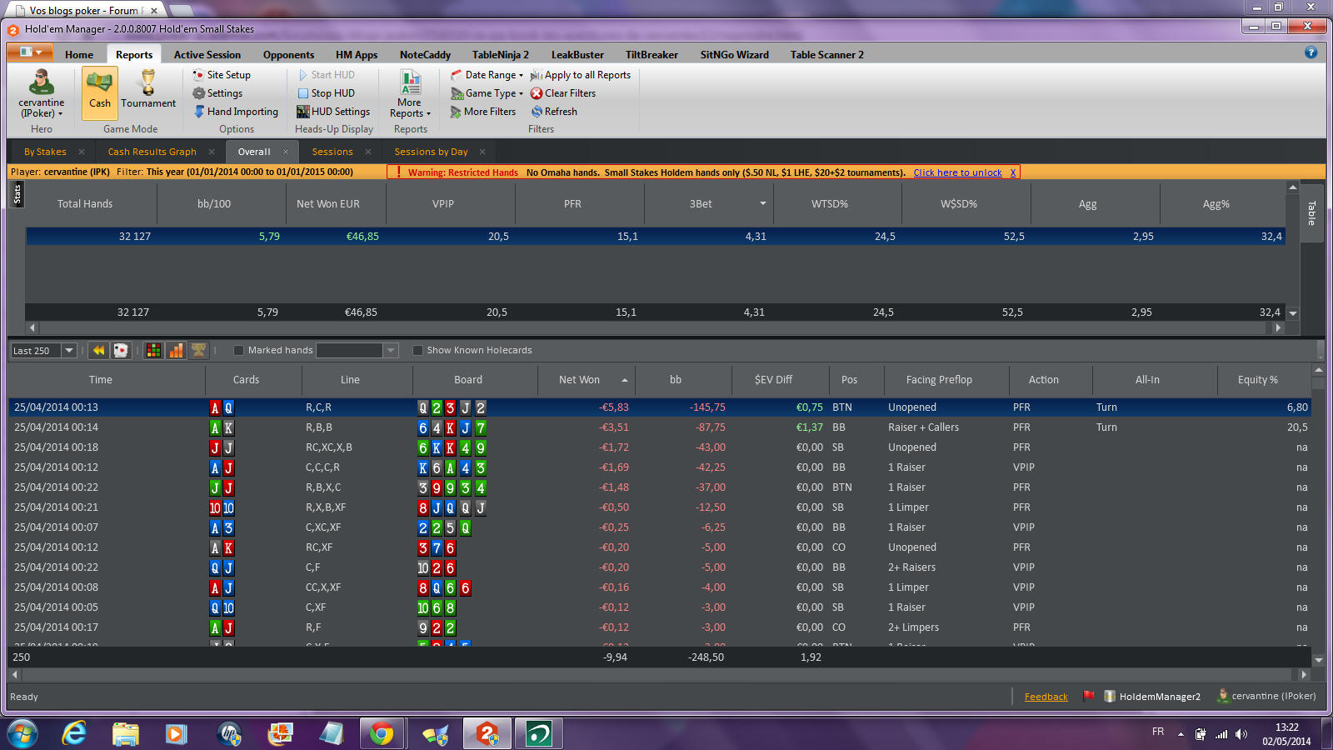Enable Show Known Holecards checkbox
The height and width of the screenshot is (750, 1333).
click(418, 351)
